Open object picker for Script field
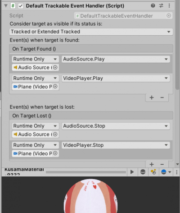The height and width of the screenshot is (213, 180). click(x=169, y=16)
